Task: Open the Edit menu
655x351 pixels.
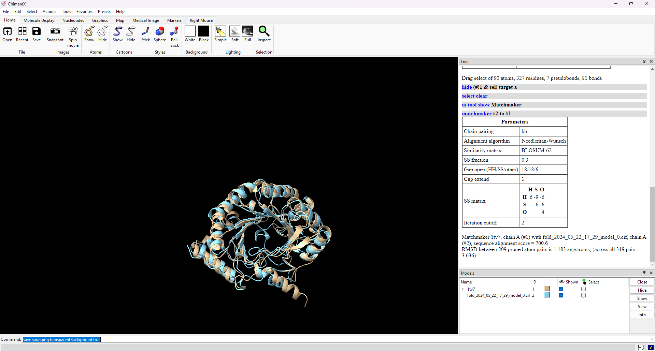Action: 18,12
